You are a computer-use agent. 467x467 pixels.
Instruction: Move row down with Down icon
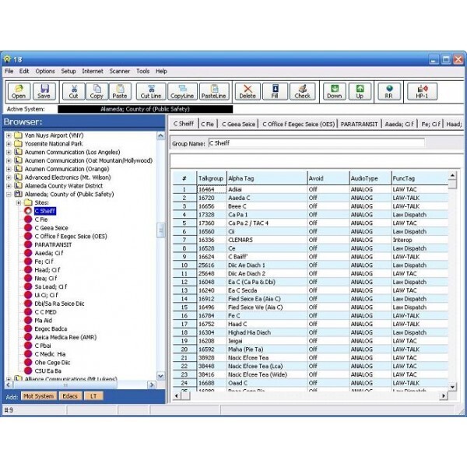(334, 90)
